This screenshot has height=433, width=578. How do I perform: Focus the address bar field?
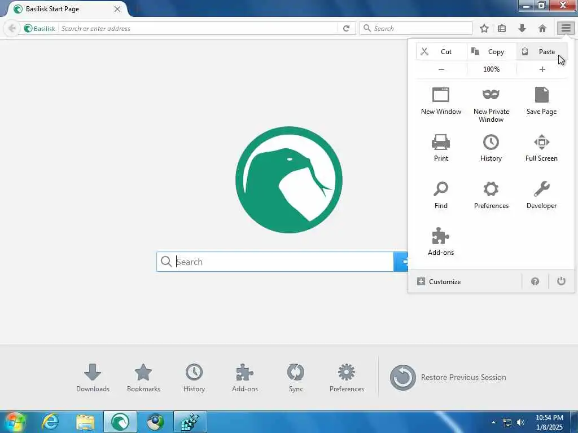198,28
